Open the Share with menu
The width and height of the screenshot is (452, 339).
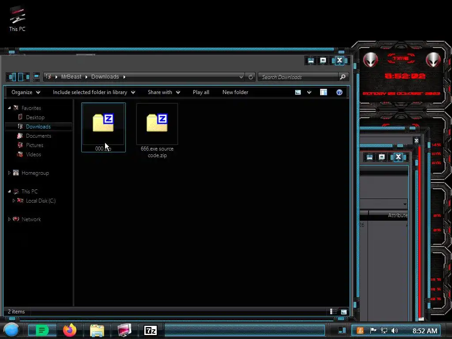164,92
